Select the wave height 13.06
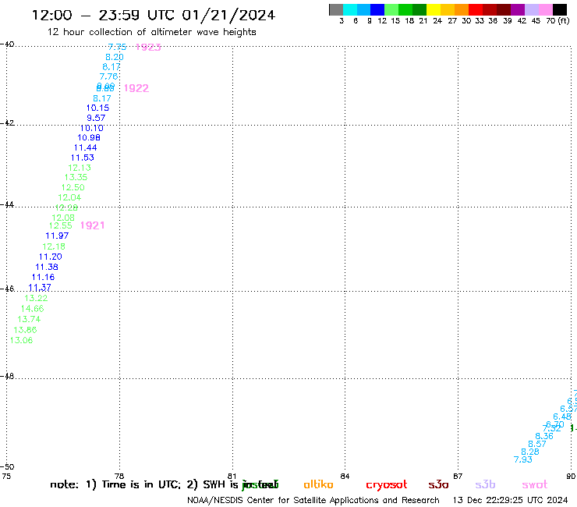The image size is (577, 507). (21, 341)
